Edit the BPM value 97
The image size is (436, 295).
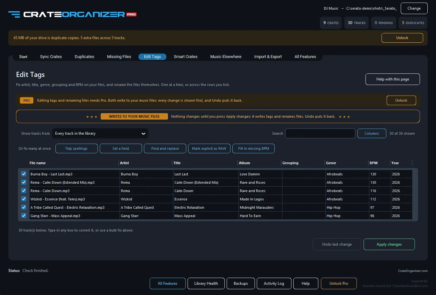click(x=380, y=207)
